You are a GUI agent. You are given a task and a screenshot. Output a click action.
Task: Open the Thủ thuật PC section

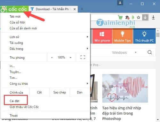tap(144, 36)
